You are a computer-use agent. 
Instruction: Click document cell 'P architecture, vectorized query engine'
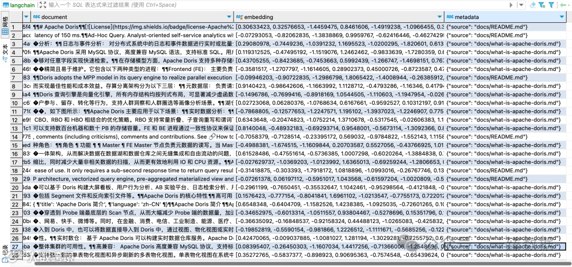[x=132, y=179]
